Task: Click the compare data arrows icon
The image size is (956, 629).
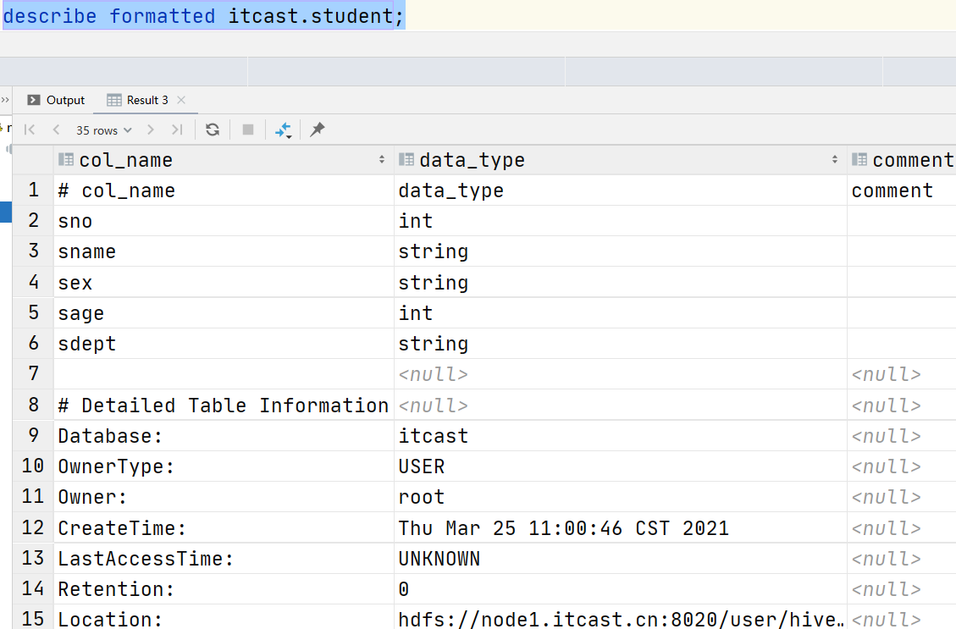Action: (284, 130)
